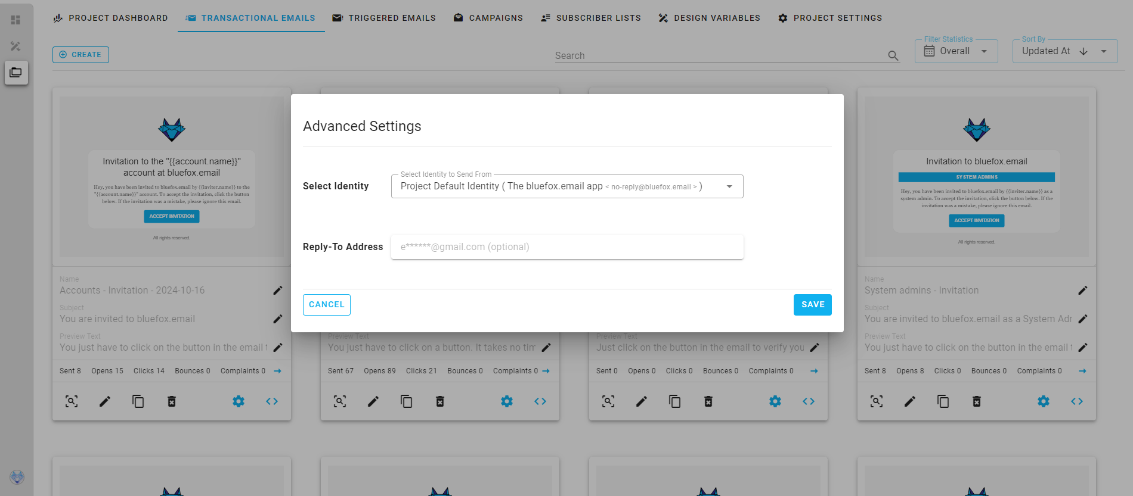
Task: Delete the System admins - Invitation email
Action: point(976,401)
